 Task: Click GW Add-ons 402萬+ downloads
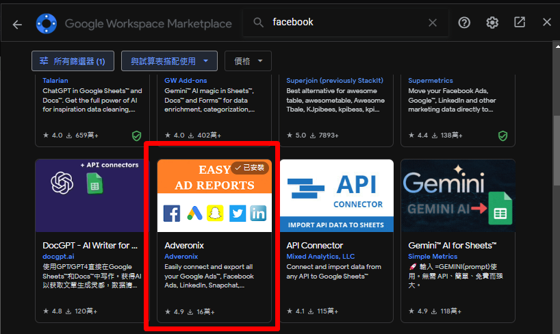coord(205,136)
